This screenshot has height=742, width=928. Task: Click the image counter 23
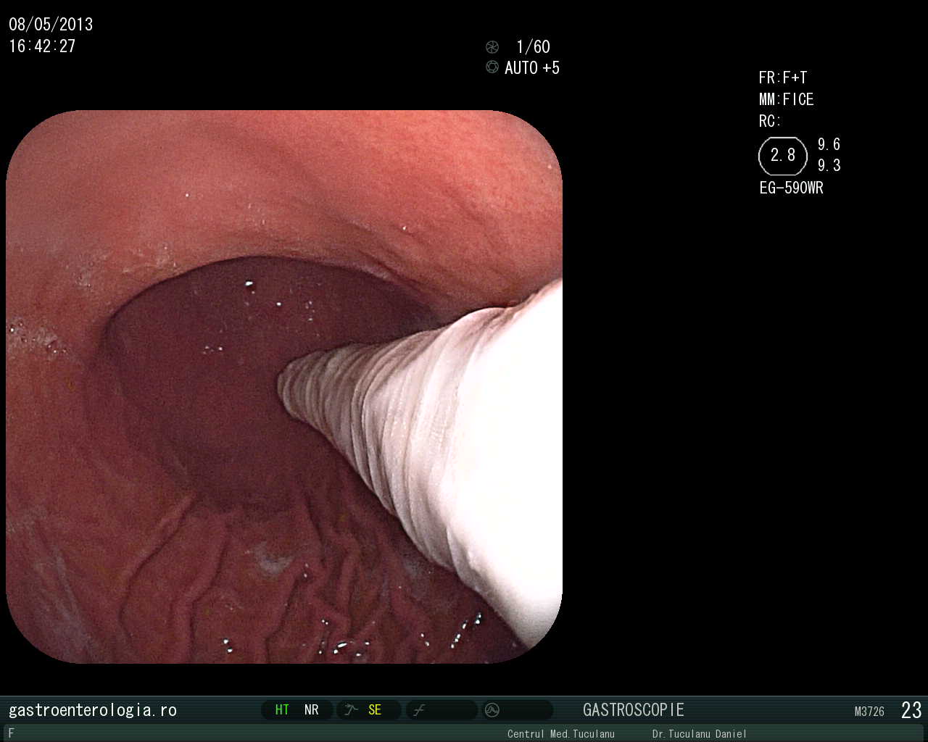[x=911, y=710]
